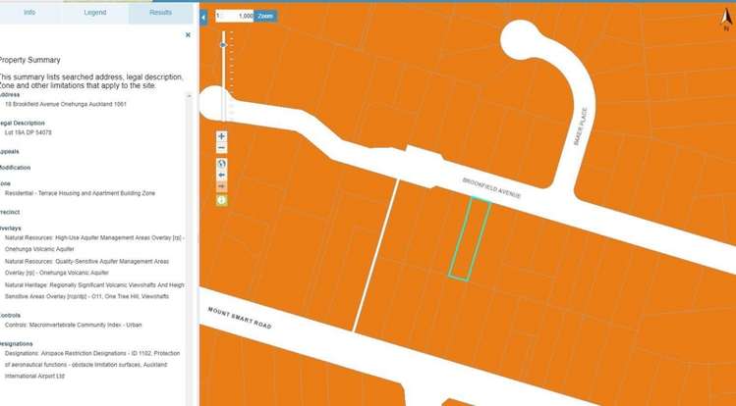
Task: Click the yellow info identify icon
Action: (222, 200)
